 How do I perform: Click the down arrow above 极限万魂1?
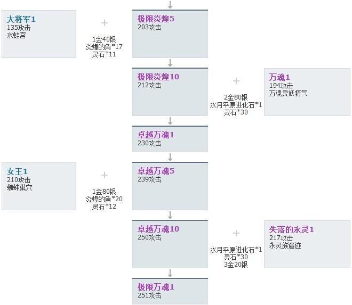pos(170,273)
